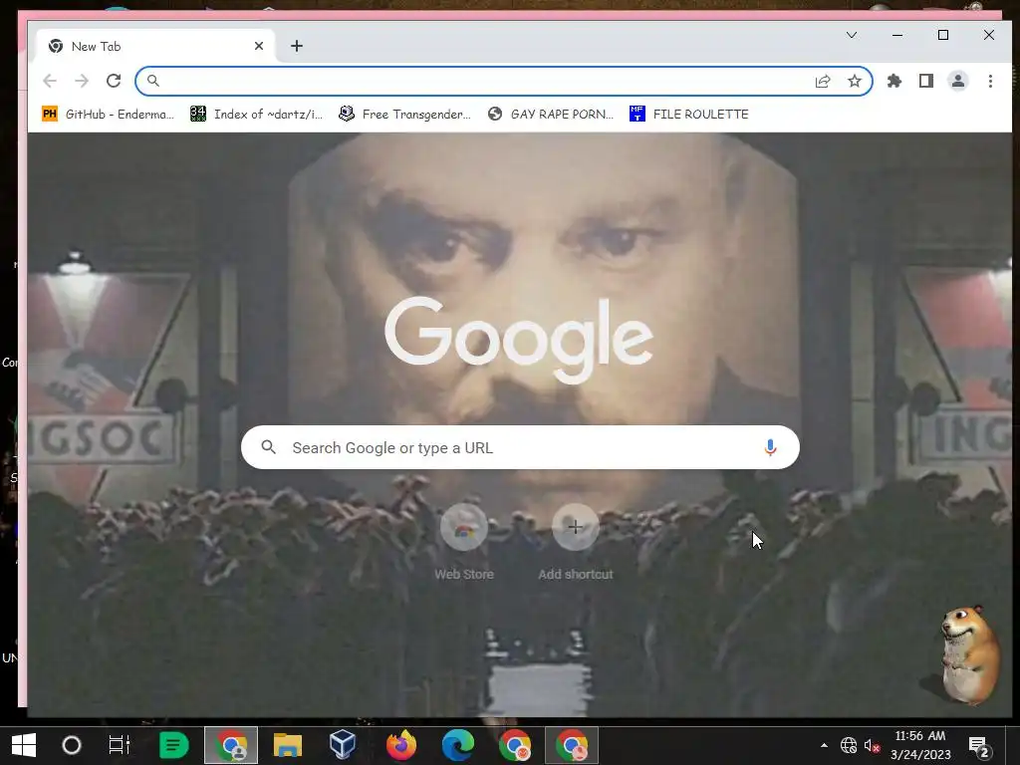The height and width of the screenshot is (765, 1020).
Task: Open the FILE ROULETTE bookmark
Action: coord(689,114)
